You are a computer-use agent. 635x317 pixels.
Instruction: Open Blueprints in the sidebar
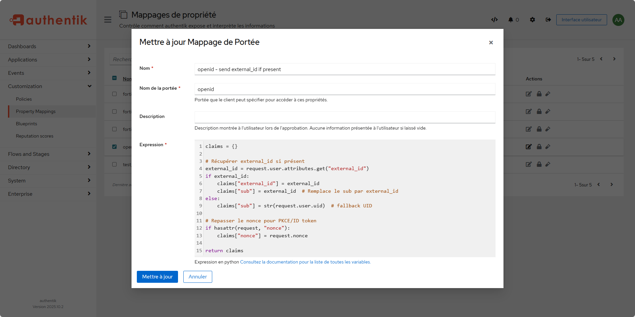(27, 124)
